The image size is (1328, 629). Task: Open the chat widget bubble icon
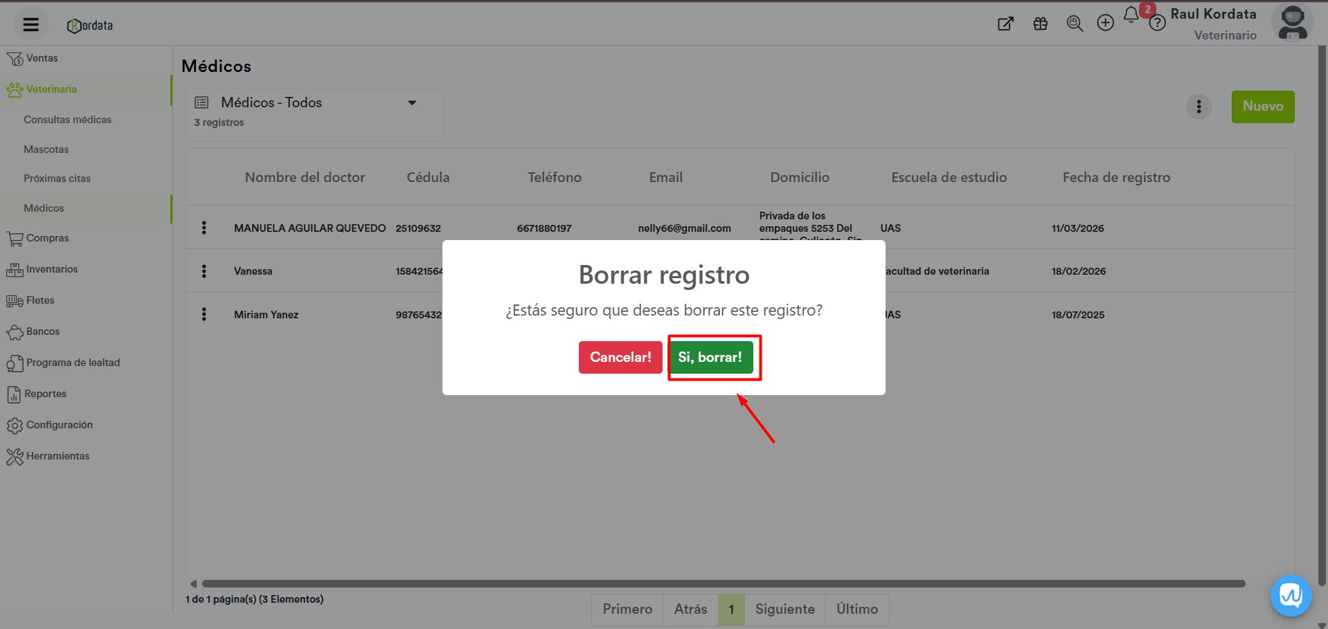click(x=1291, y=595)
